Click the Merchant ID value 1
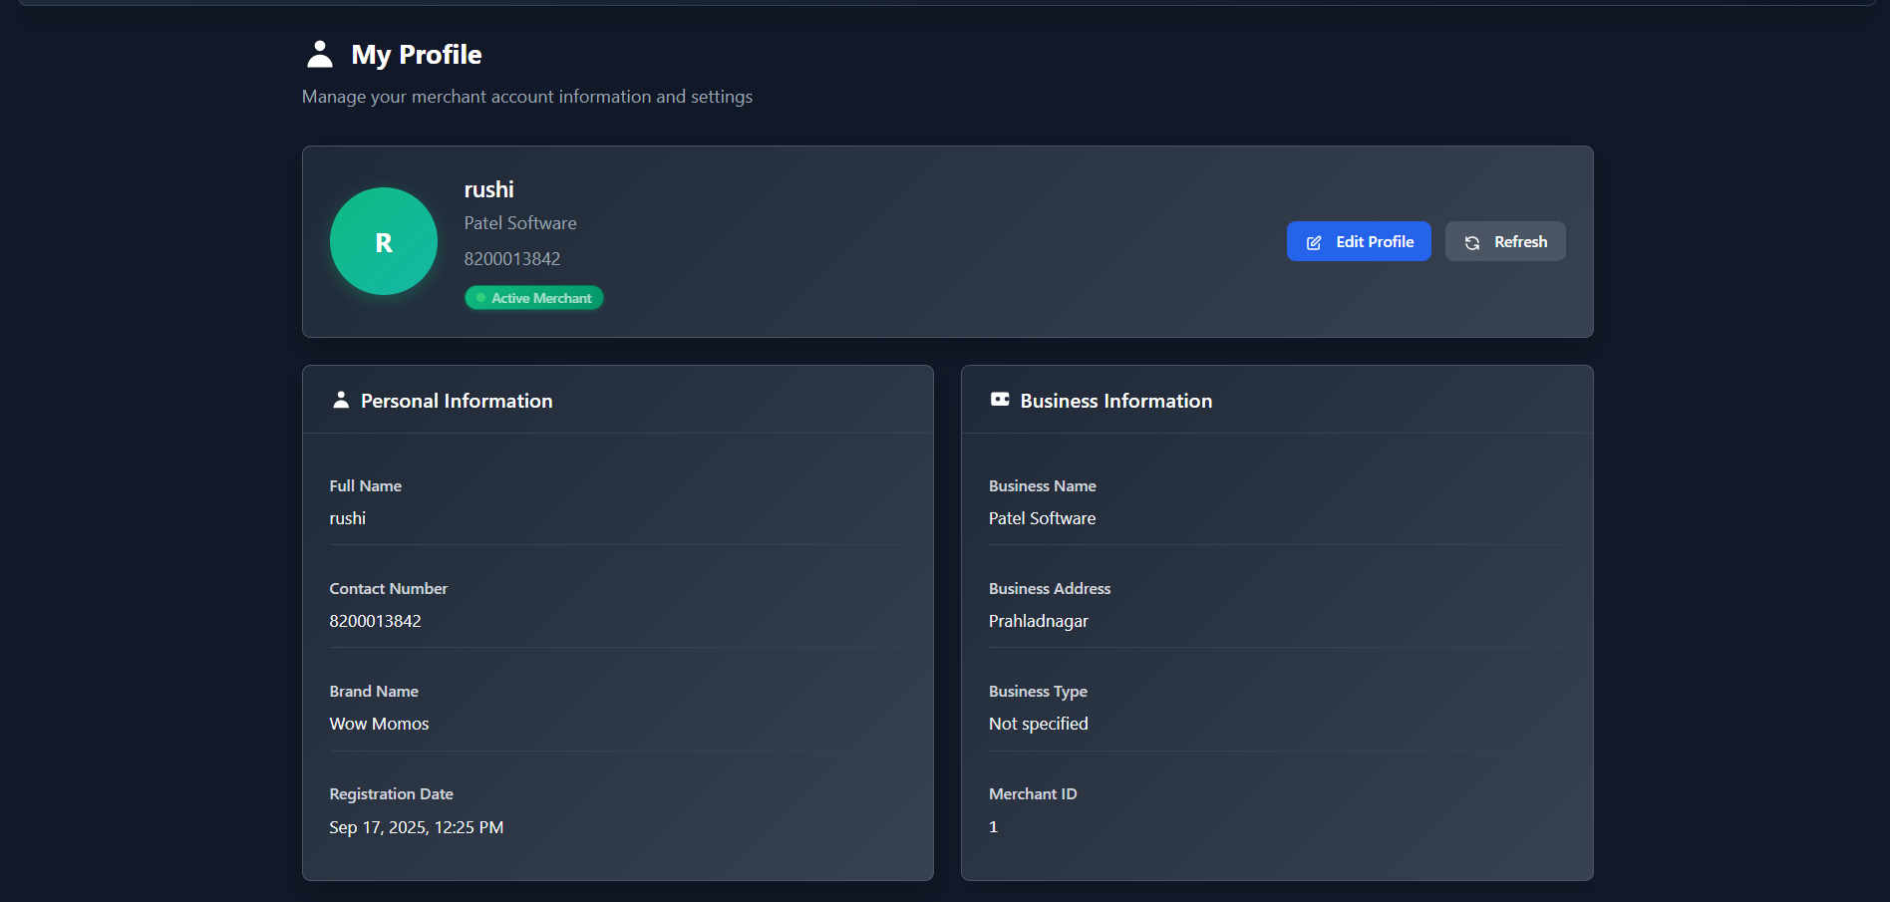Screen dimensions: 1890x902 993,826
